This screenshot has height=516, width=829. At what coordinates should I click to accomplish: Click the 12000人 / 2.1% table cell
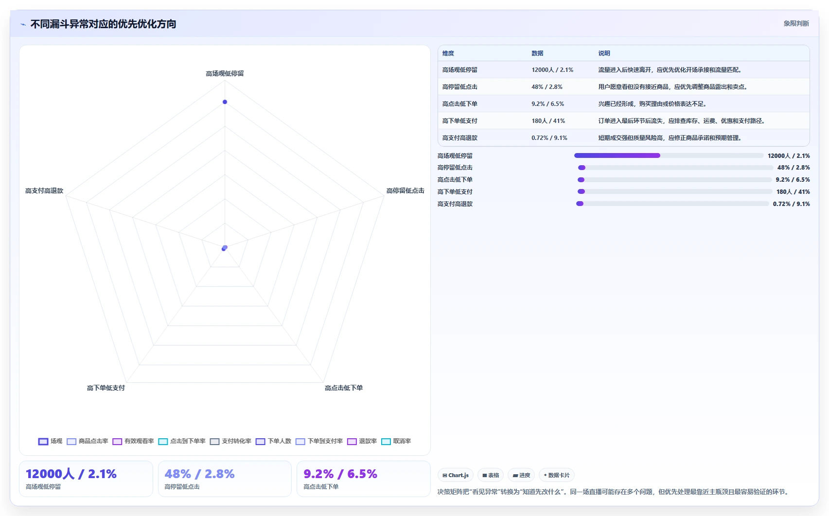point(552,70)
